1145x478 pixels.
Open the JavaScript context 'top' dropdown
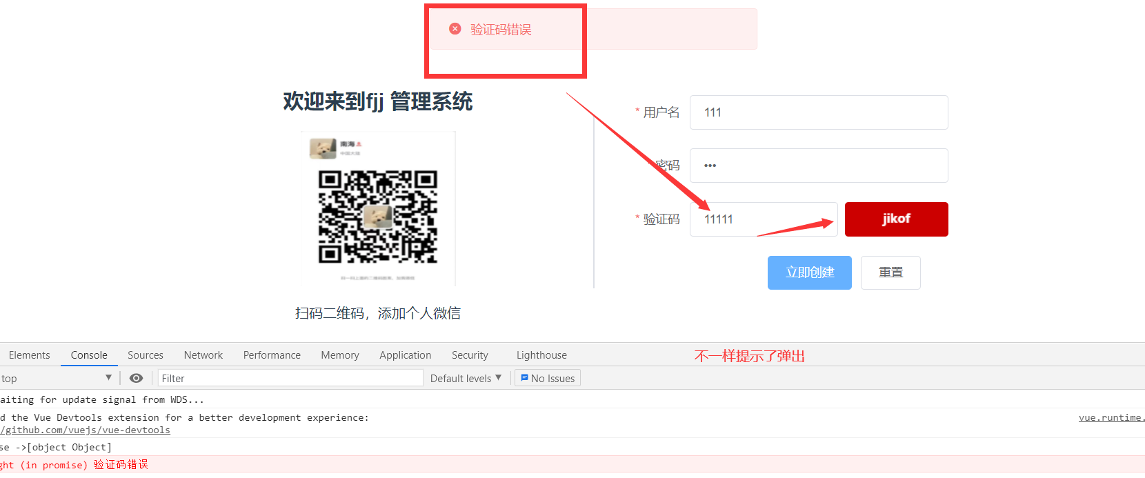[x=57, y=378]
